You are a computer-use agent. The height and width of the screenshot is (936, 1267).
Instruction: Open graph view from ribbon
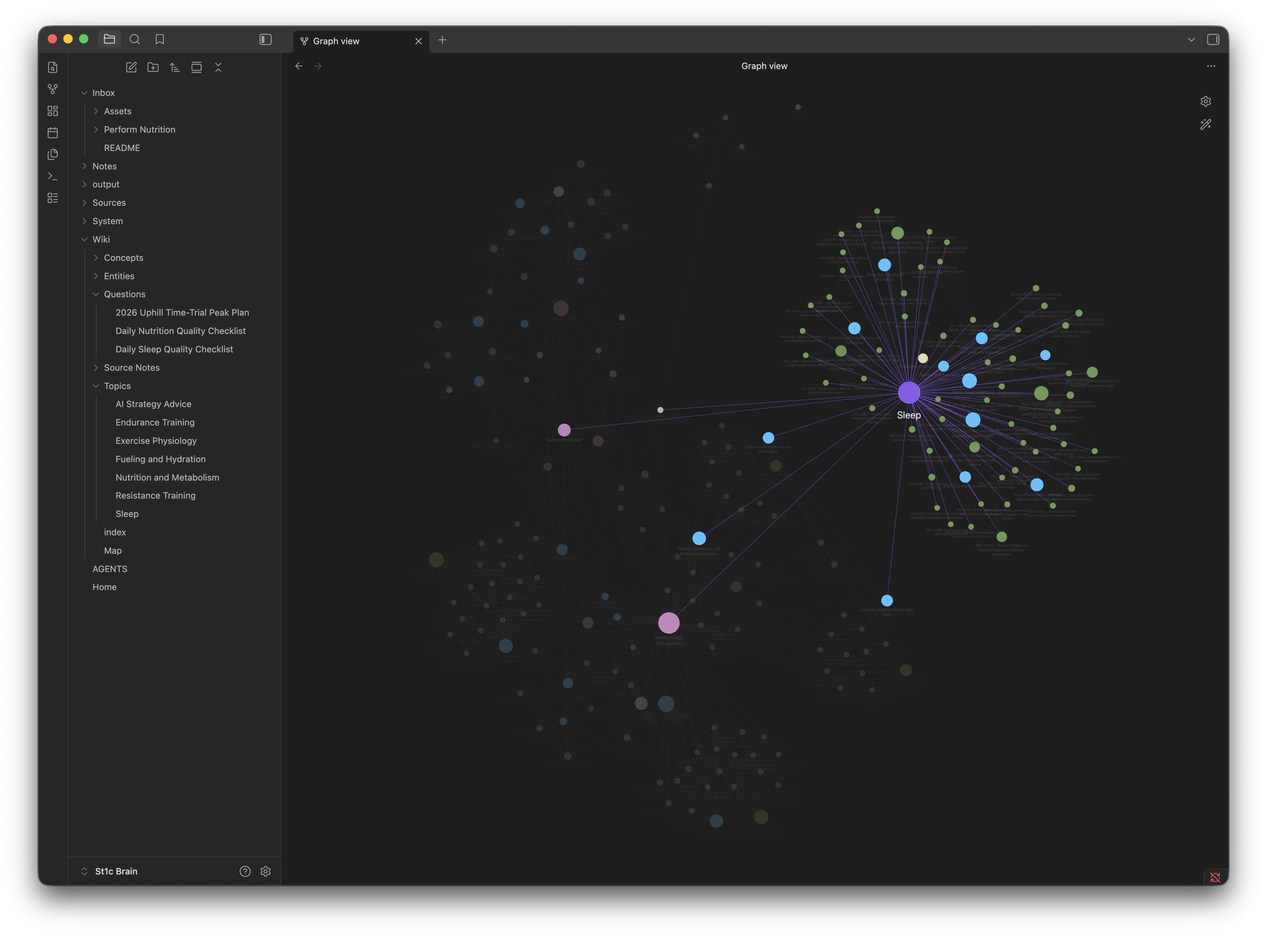tap(53, 89)
